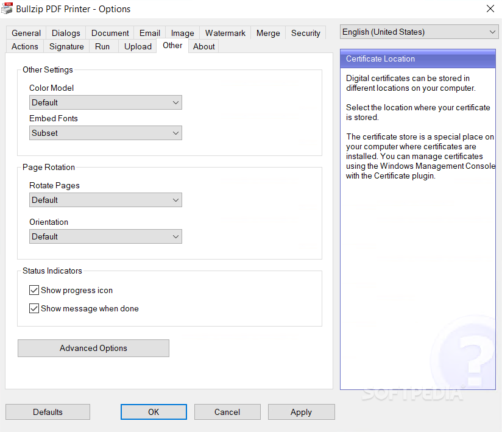Select the Run tab
Image resolution: width=502 pixels, height=432 pixels.
pyautogui.click(x=102, y=46)
